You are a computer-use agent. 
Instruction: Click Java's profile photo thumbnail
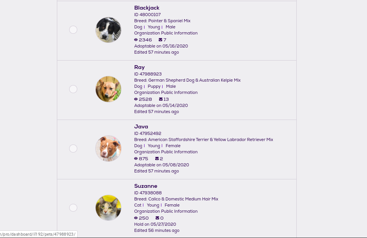point(108,148)
